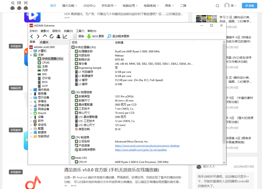Open the user avatar menu on website
Screen dimensions: 262x189
click(230, 6)
